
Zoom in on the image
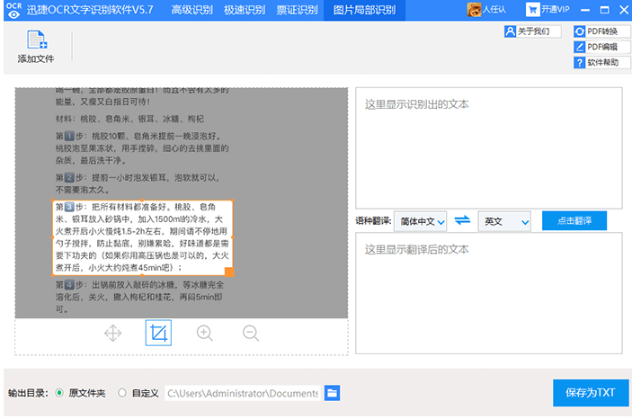205,334
